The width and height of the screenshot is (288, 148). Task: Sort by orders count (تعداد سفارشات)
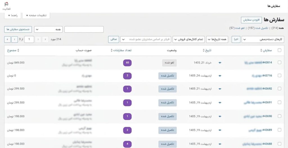point(121,50)
